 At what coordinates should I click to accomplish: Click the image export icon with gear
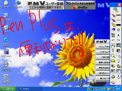pos(118,66)
